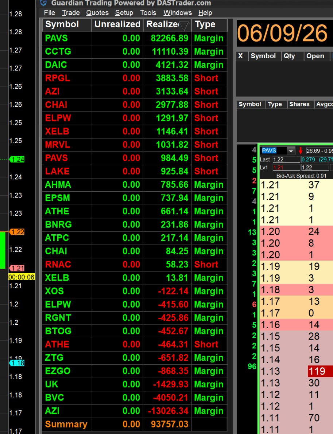Select the CHAI Margin row with 84.25
Viewport: 333px width, 434px height.
pos(135,251)
